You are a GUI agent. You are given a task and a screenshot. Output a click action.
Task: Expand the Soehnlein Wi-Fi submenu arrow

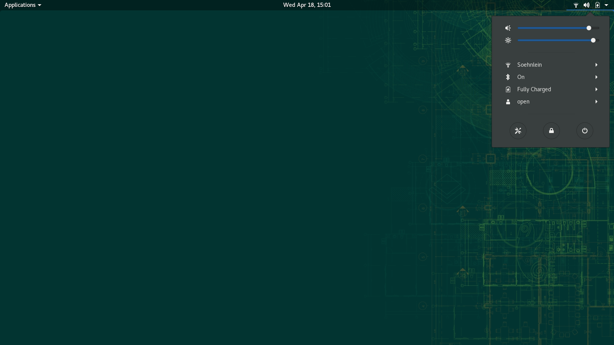596,65
